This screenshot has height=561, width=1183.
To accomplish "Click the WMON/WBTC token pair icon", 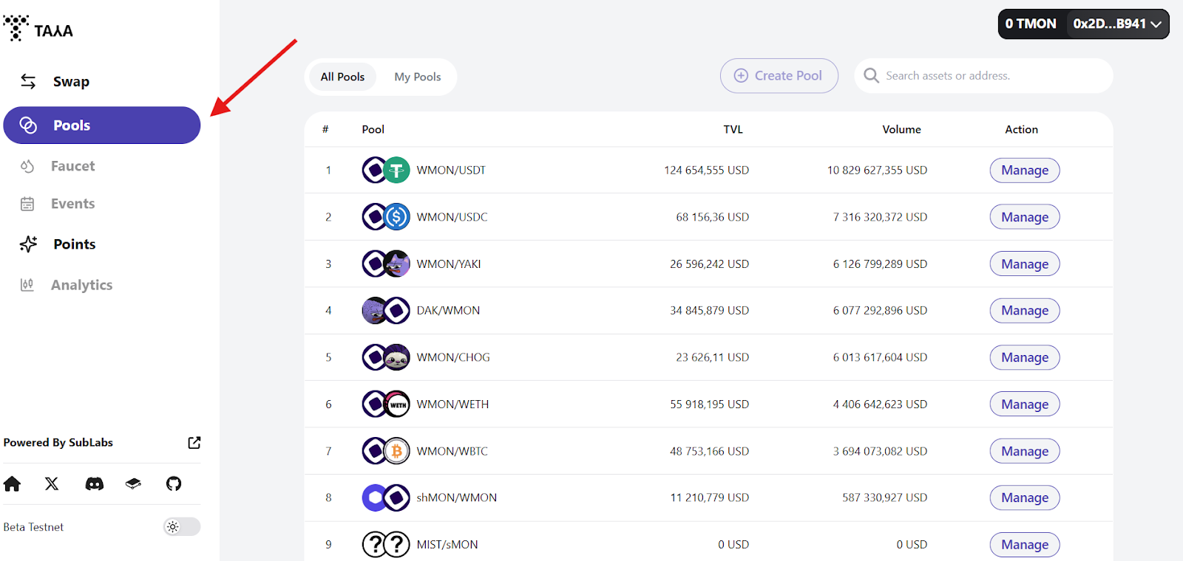I will click(386, 451).
